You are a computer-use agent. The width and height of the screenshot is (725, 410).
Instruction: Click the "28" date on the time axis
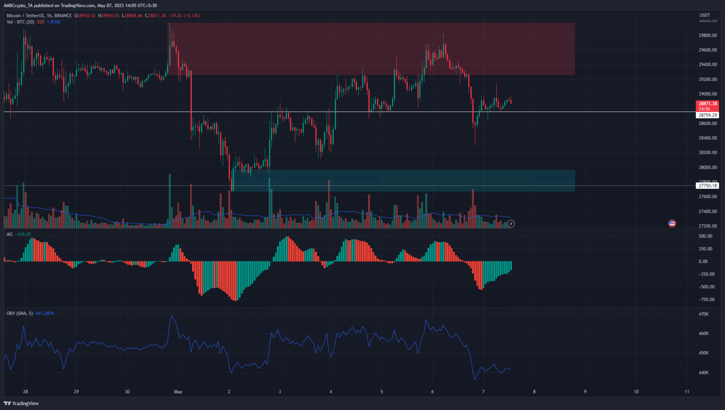tap(25, 392)
